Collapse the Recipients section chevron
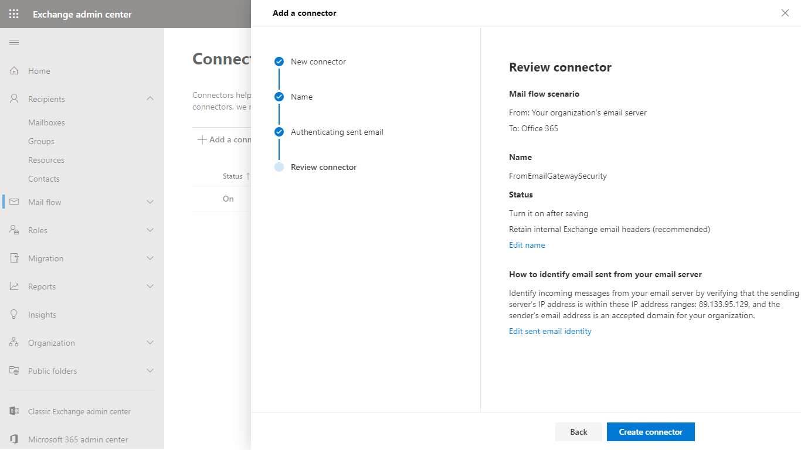801x450 pixels. pos(150,99)
